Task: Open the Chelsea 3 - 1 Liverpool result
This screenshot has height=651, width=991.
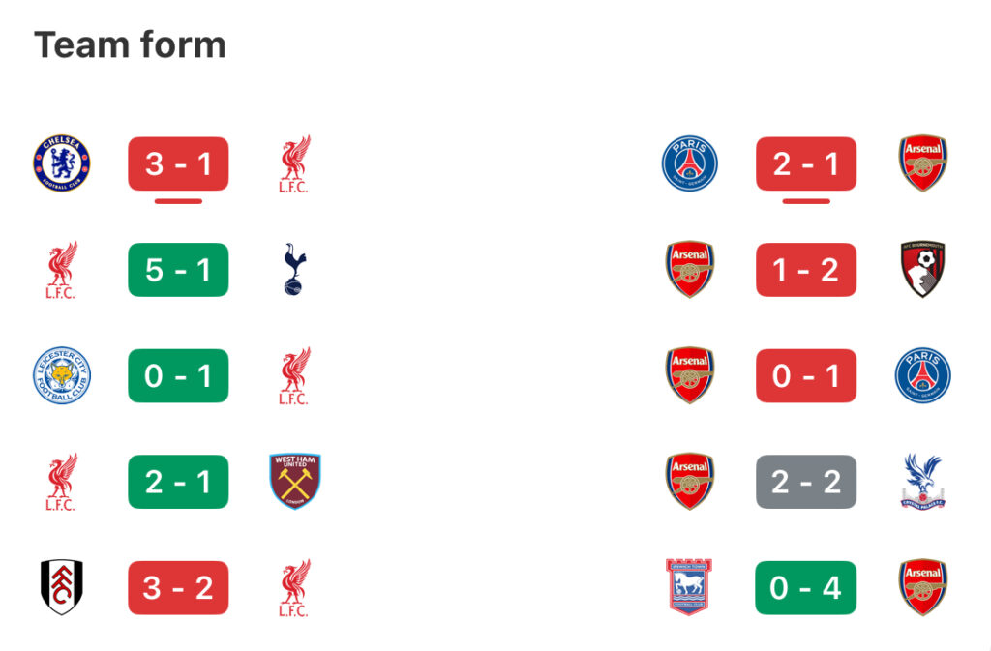Action: click(x=178, y=164)
